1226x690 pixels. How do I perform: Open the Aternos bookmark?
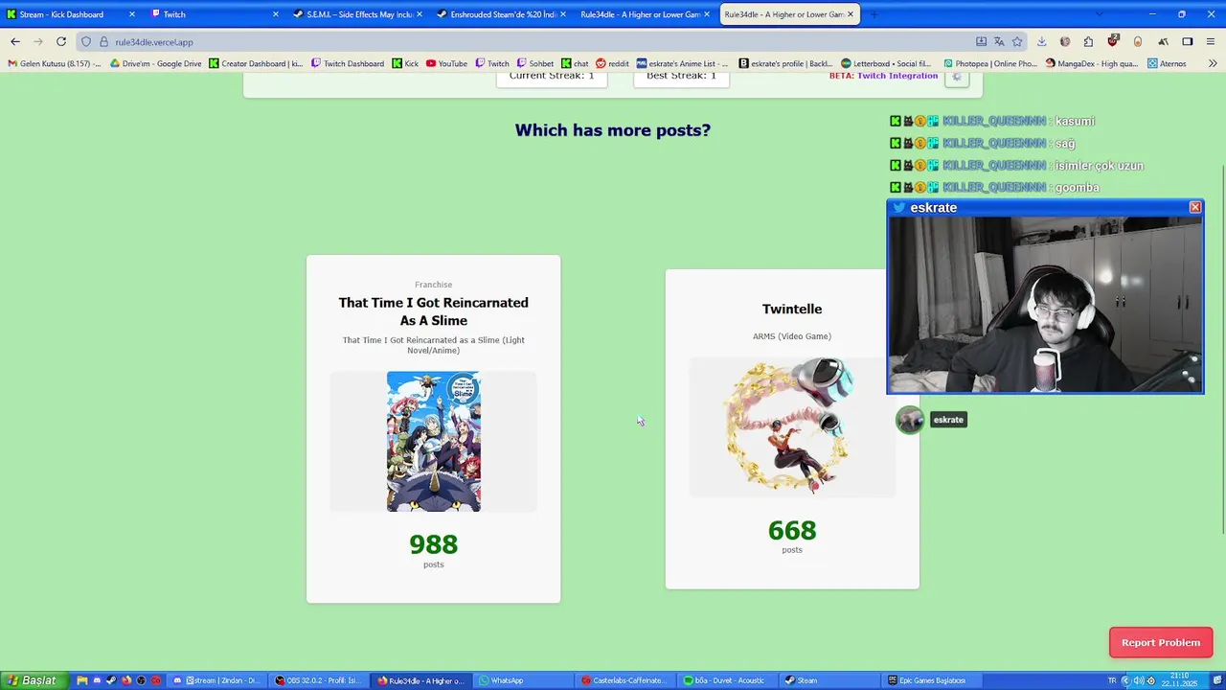pos(1166,63)
